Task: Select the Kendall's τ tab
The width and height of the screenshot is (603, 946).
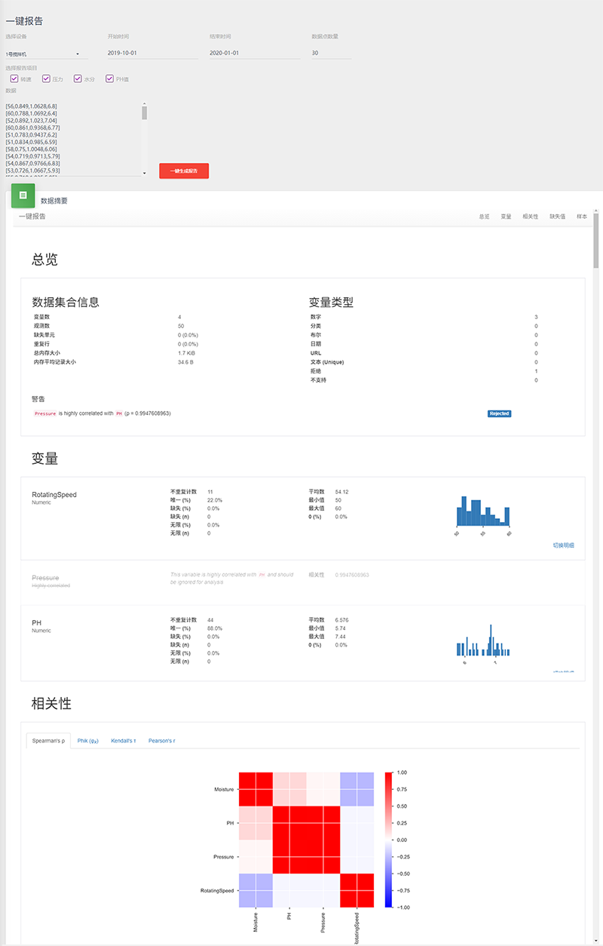Action: 124,741
